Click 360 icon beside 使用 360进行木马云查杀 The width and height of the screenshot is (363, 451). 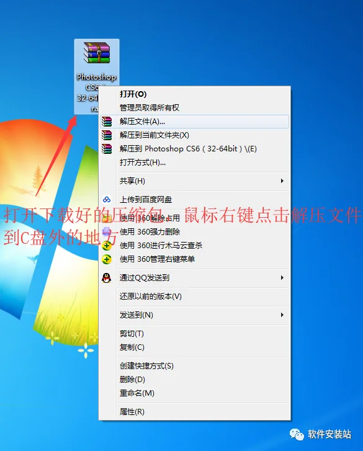tap(107, 246)
